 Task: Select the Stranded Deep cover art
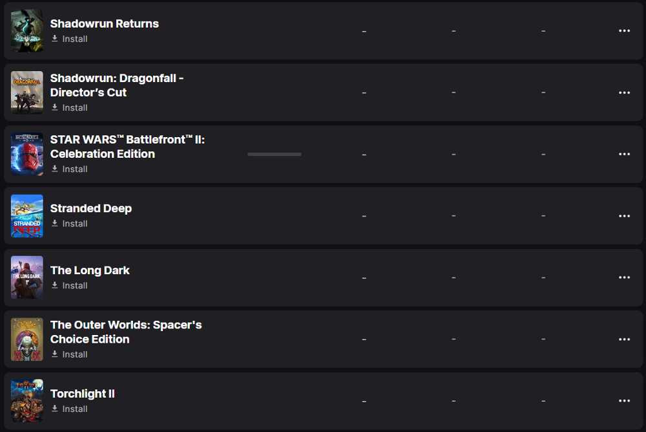26,216
